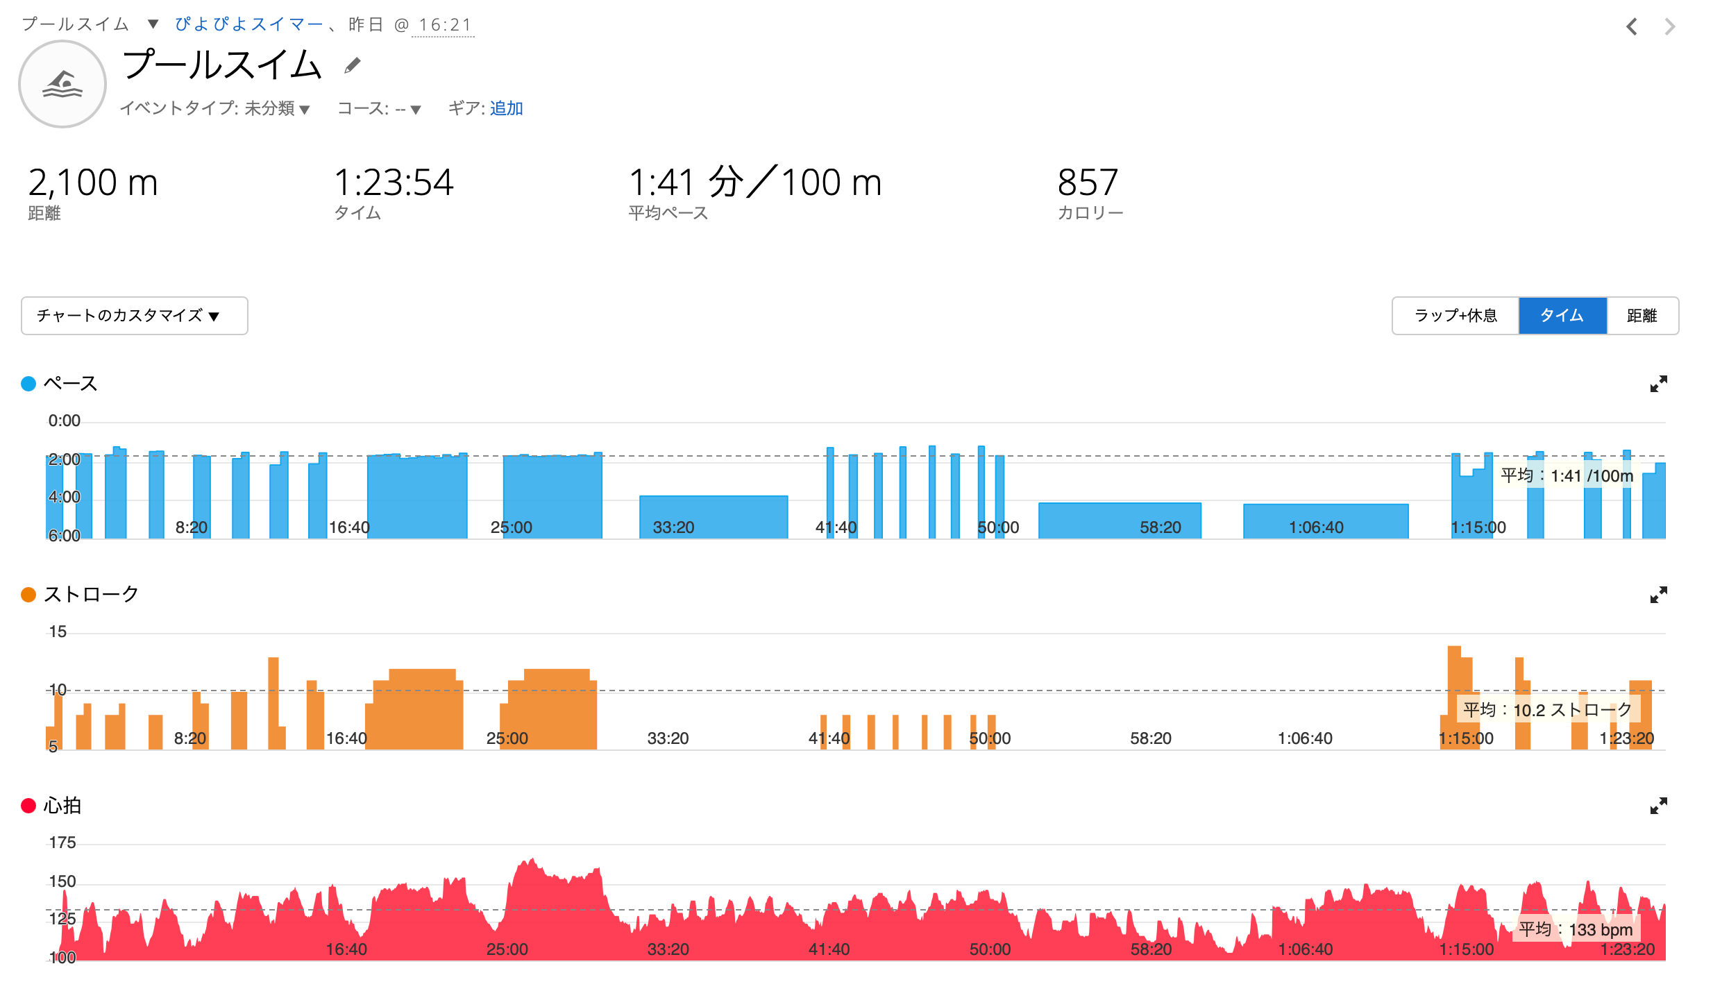Viewport: 1713px width, 991px height.
Task: Click the swimmer activity icon
Action: [62, 84]
